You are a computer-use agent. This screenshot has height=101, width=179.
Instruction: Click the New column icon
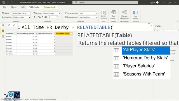135,12
